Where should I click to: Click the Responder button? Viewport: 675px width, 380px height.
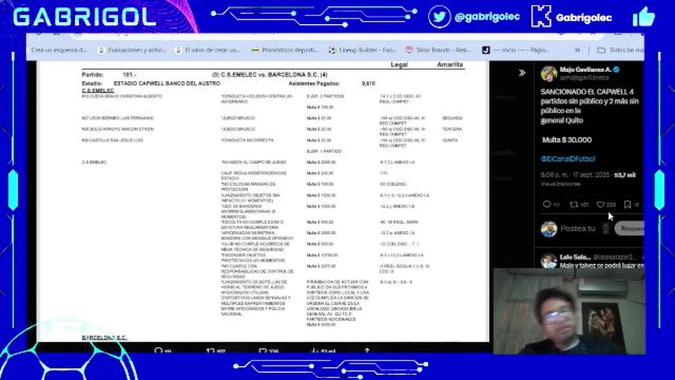629,229
